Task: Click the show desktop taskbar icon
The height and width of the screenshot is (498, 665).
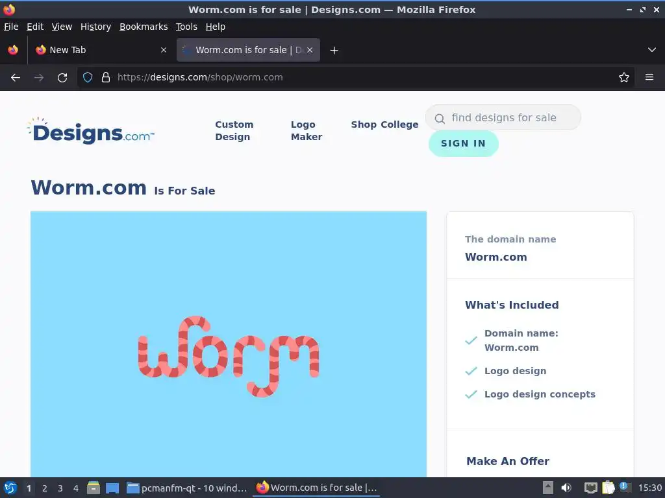Action: [x=112, y=488]
